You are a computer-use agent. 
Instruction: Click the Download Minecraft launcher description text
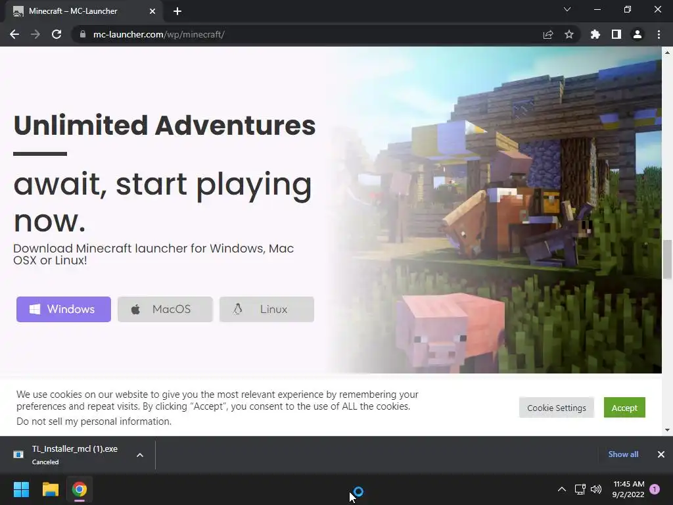click(x=153, y=254)
